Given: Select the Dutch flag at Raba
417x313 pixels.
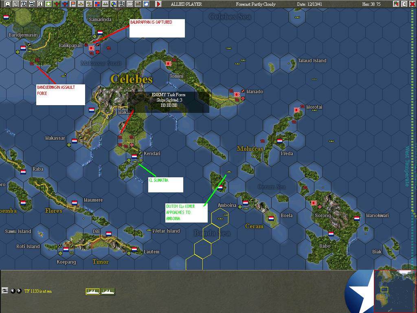Looking at the screenshot, I should coord(23,172).
